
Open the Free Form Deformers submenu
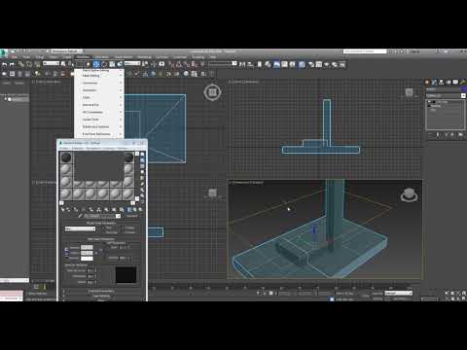[x=99, y=134]
